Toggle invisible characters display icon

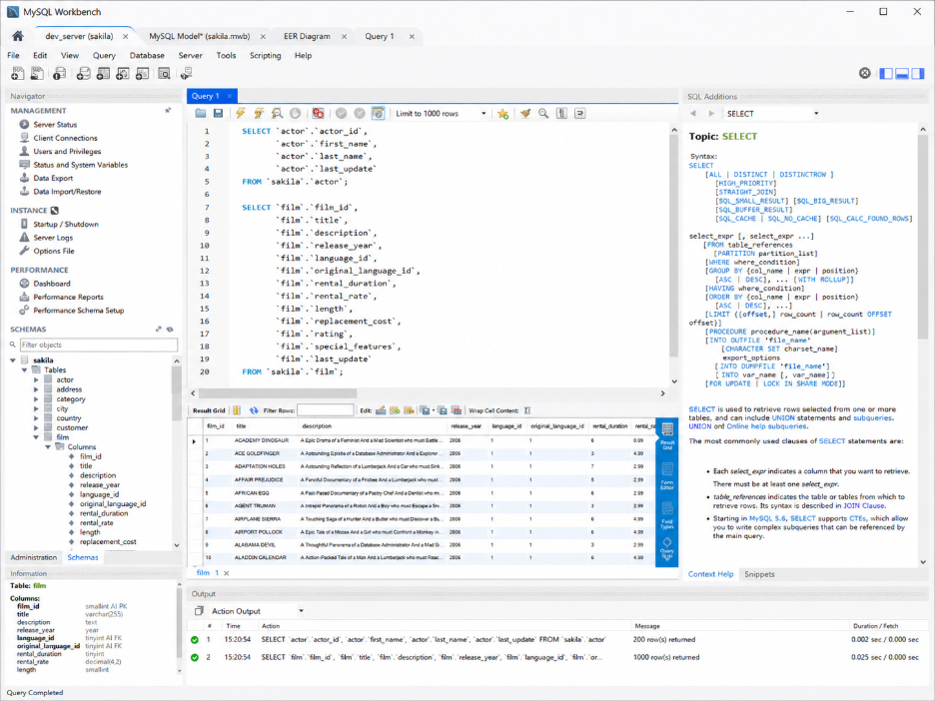pos(561,113)
